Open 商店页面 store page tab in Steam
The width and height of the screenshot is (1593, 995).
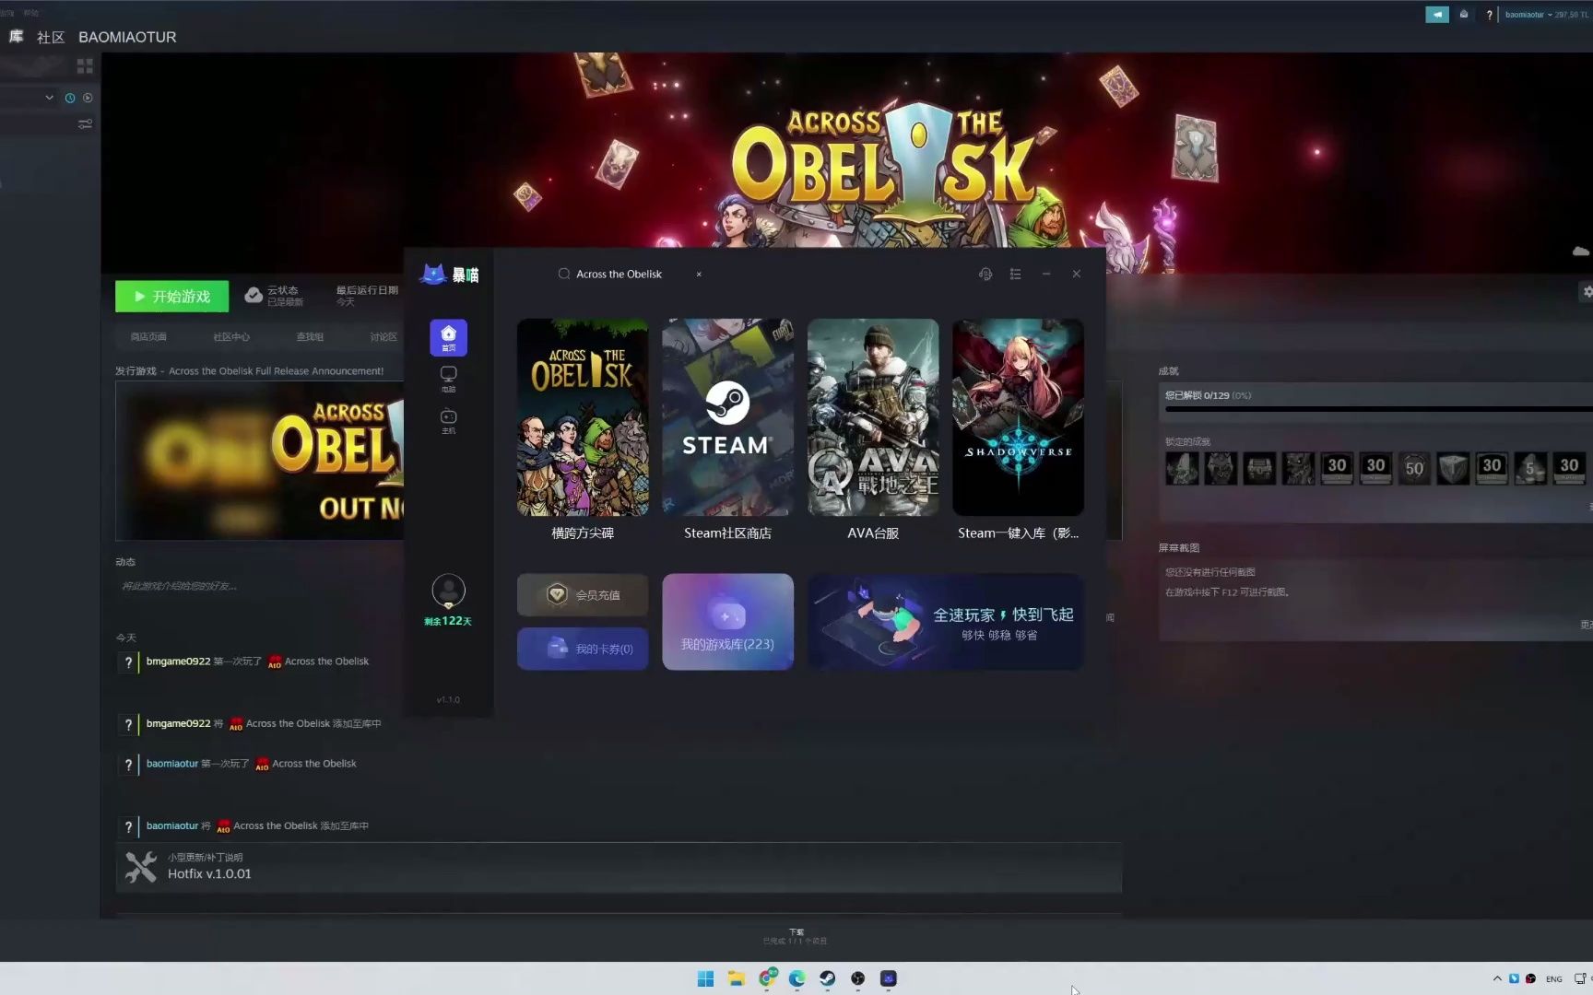148,336
